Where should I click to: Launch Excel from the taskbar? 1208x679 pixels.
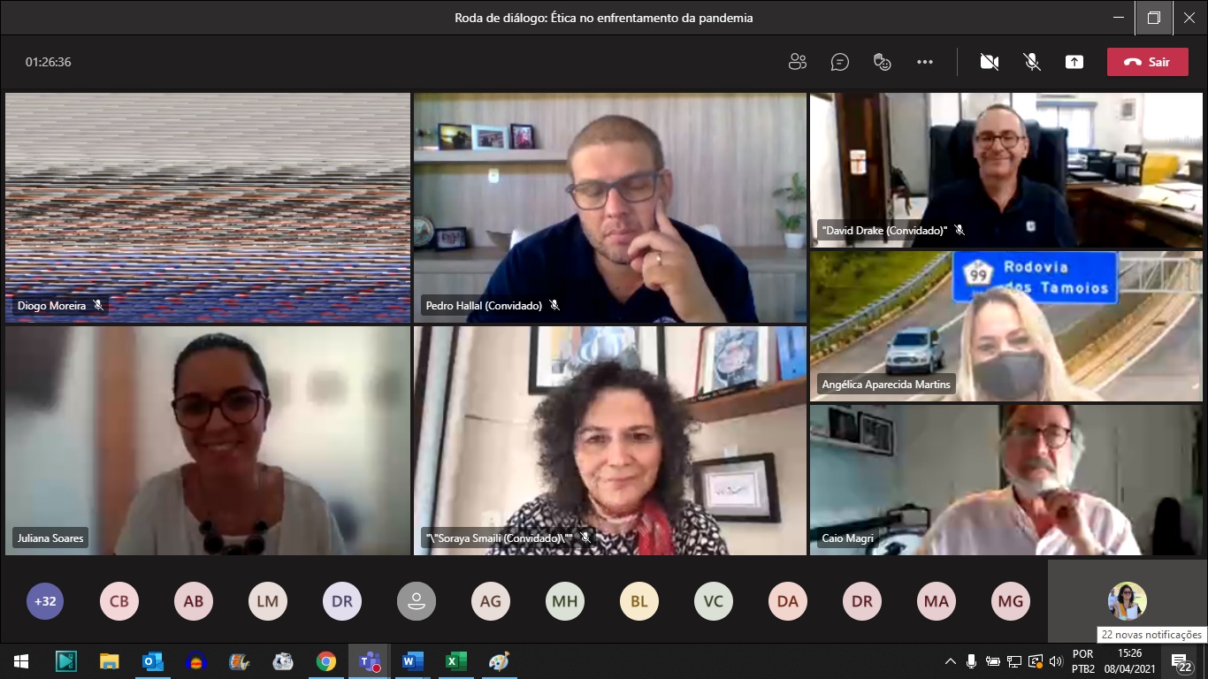pos(455,661)
